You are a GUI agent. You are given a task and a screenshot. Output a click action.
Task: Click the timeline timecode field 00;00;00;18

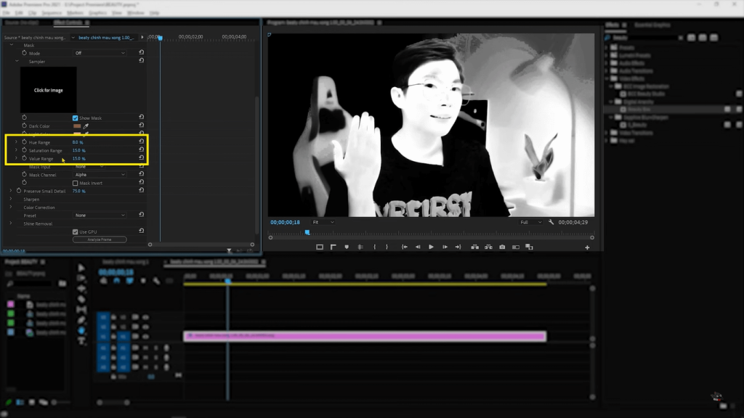tap(115, 271)
